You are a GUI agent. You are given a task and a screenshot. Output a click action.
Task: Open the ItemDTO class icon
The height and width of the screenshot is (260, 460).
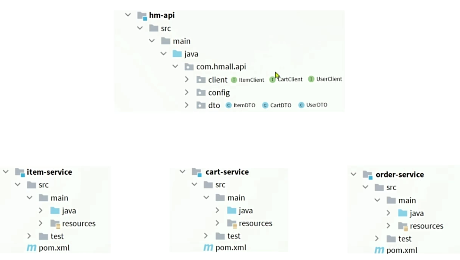(x=229, y=105)
